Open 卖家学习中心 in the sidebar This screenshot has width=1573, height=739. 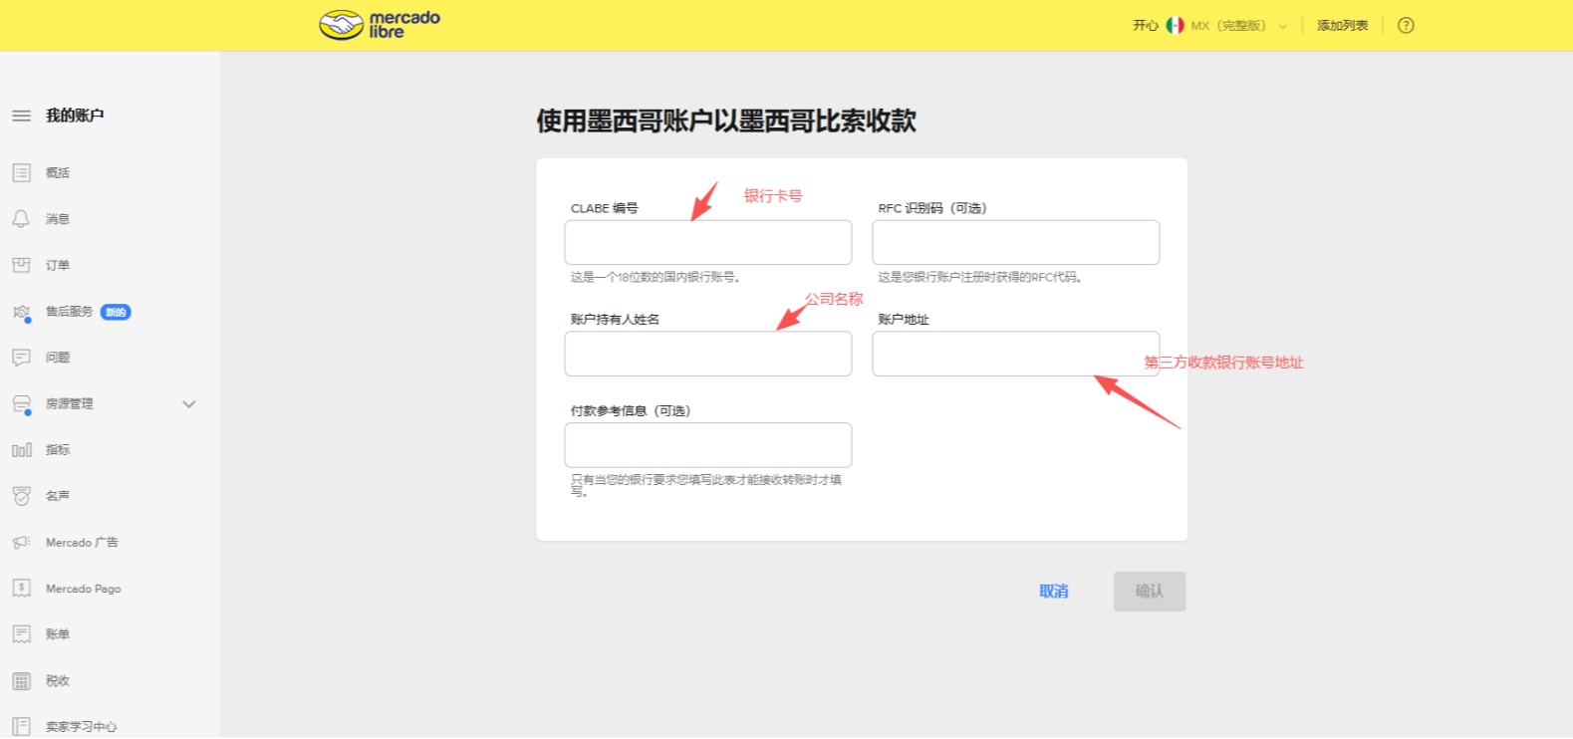(81, 727)
